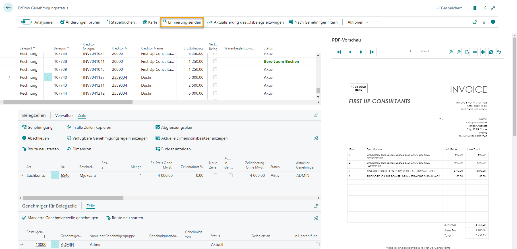Pin the Genehmiger action bar
517x249 pixels.
click(x=316, y=218)
